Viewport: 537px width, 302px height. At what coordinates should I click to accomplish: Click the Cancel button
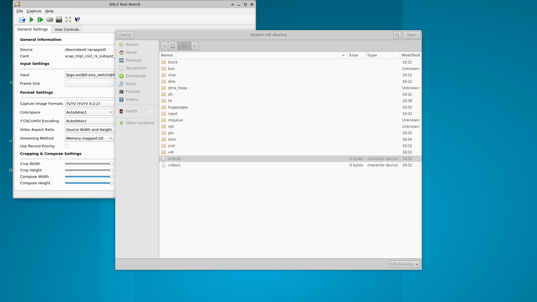(125, 35)
